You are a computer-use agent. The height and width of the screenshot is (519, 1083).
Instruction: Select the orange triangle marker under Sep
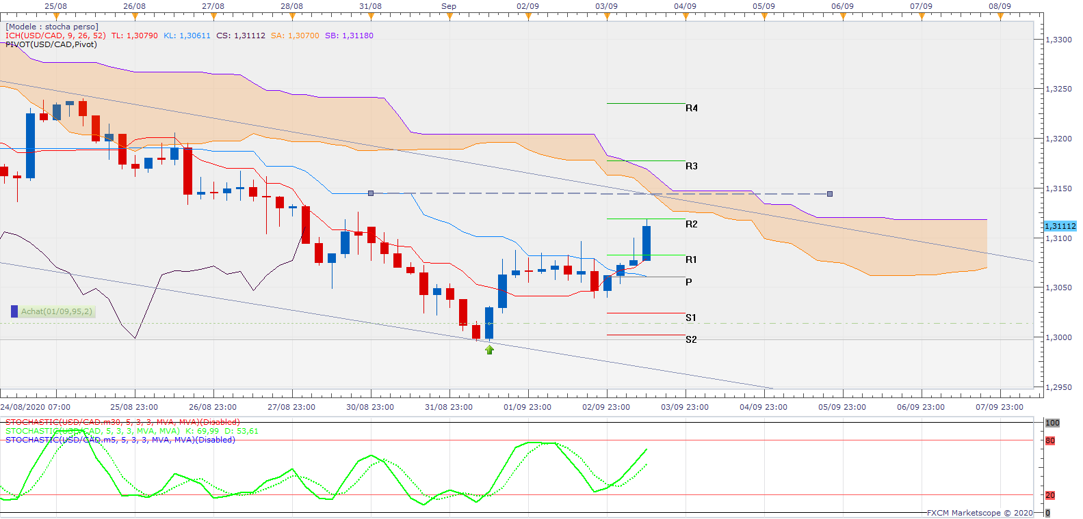coord(449,17)
